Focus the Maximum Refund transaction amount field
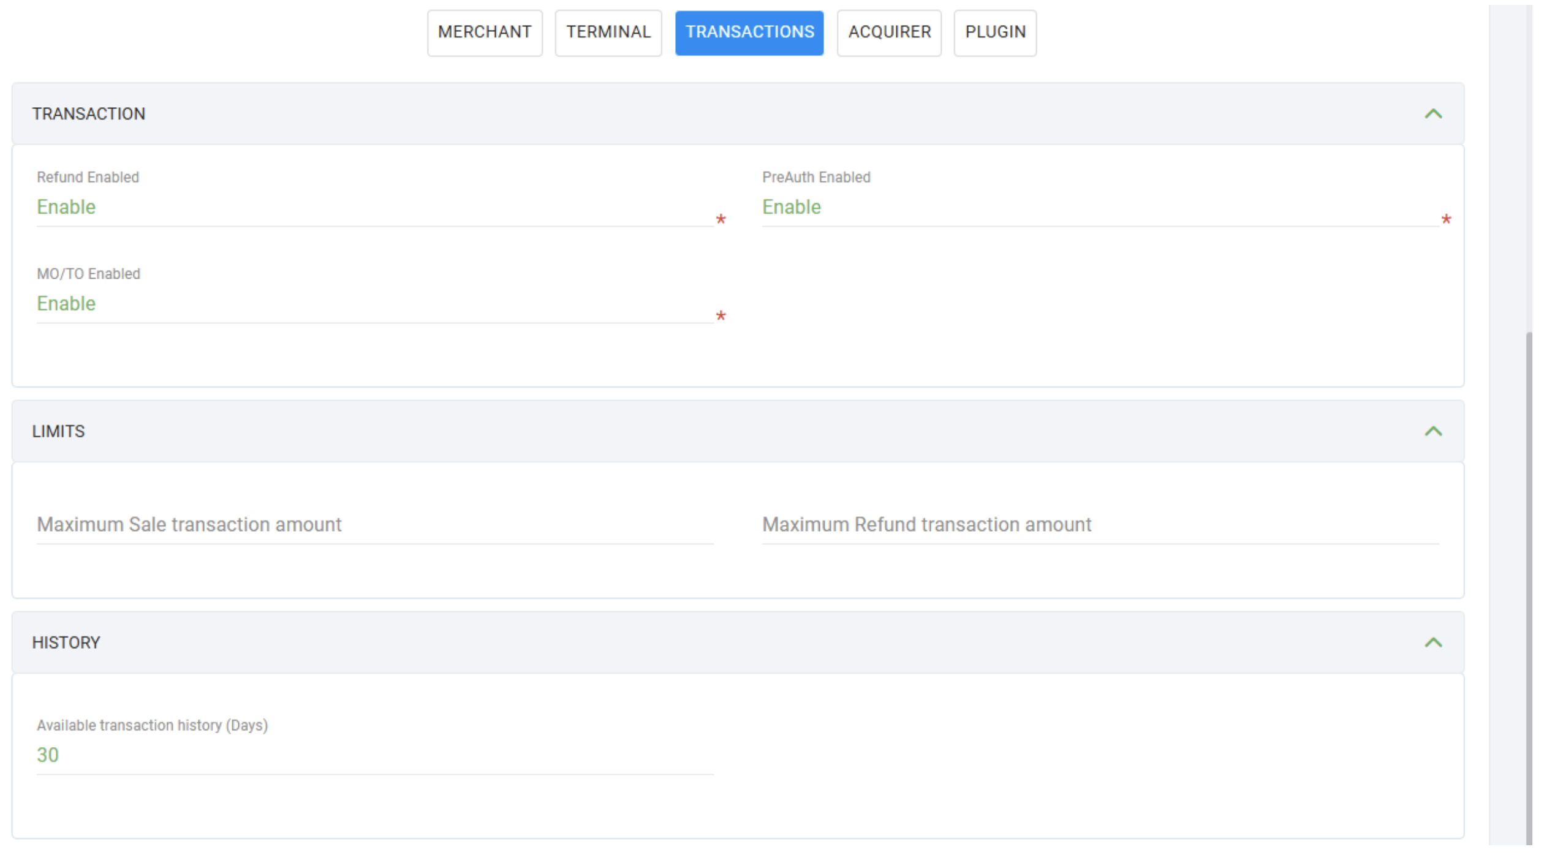The image size is (1544, 855). (1099, 525)
